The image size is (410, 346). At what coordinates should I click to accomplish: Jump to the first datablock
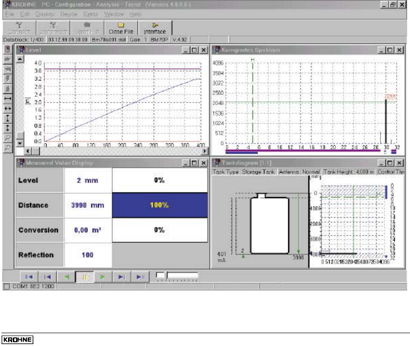[x=28, y=276]
